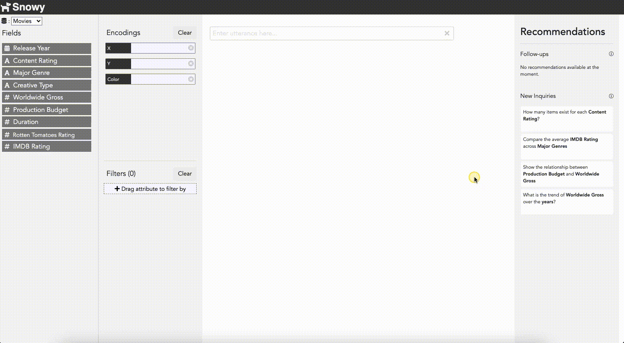Click the Drag attribute to filter by box
This screenshot has height=343, width=624.
(150, 189)
